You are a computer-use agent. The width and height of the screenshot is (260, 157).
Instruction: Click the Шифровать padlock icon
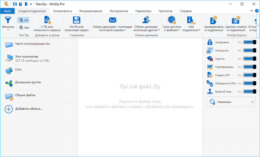[x=210, y=42]
